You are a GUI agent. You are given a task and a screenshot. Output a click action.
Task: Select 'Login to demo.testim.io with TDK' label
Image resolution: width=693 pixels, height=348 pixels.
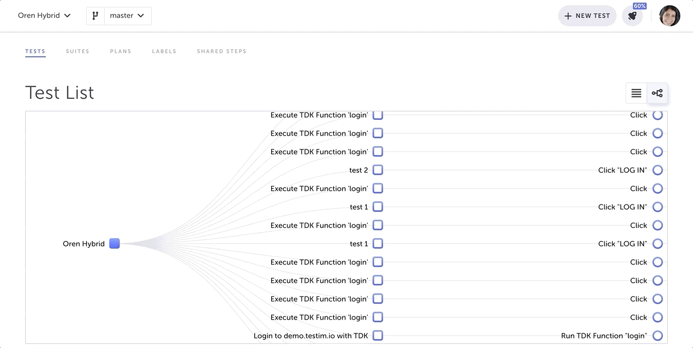pos(311,336)
